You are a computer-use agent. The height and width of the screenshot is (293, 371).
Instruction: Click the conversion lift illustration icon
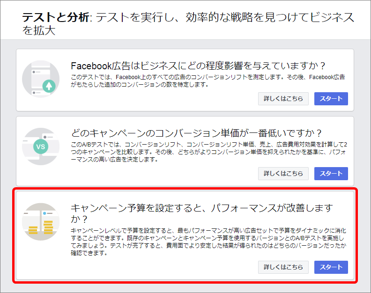[41, 79]
